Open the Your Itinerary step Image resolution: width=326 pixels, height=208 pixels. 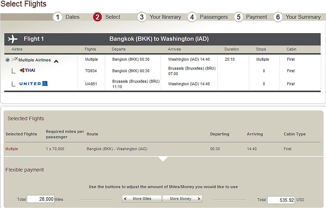(165, 17)
